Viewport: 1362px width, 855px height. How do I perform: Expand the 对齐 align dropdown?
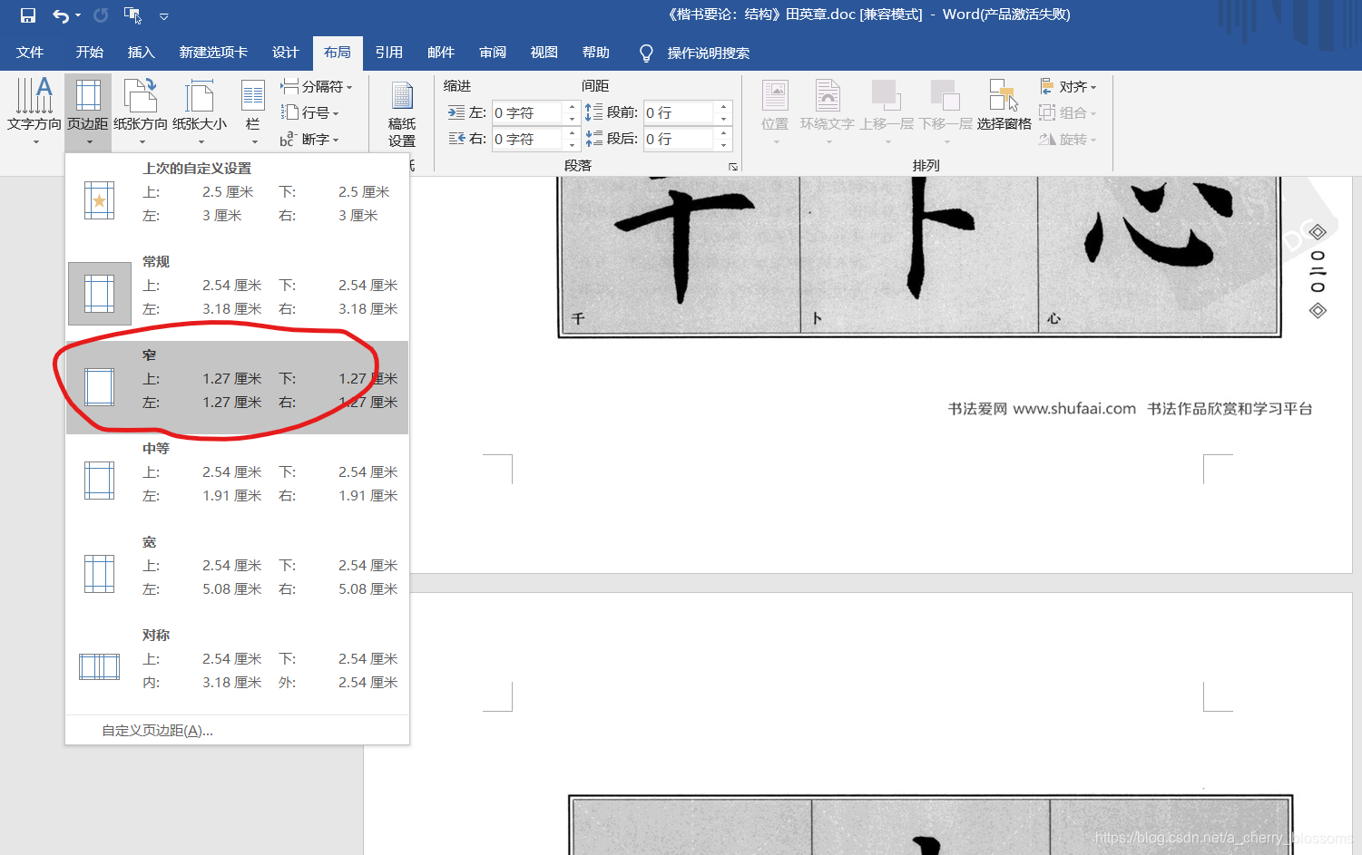(1068, 87)
